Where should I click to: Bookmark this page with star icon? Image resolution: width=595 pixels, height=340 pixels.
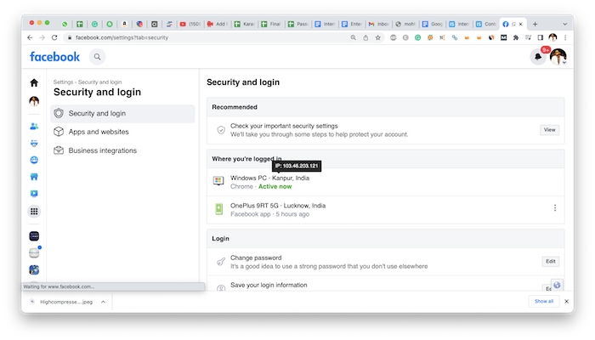(x=378, y=37)
